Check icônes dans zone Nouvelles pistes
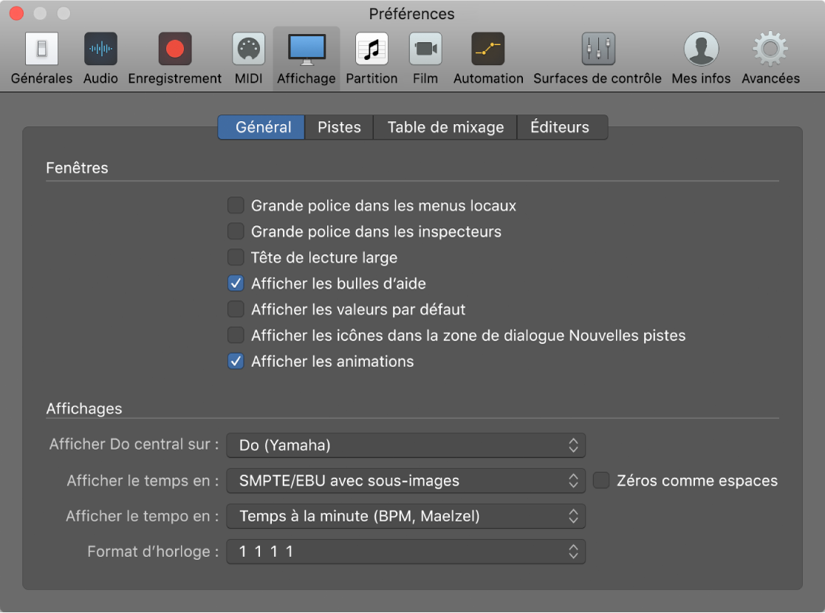Image resolution: width=825 pixels, height=613 pixels. [236, 335]
